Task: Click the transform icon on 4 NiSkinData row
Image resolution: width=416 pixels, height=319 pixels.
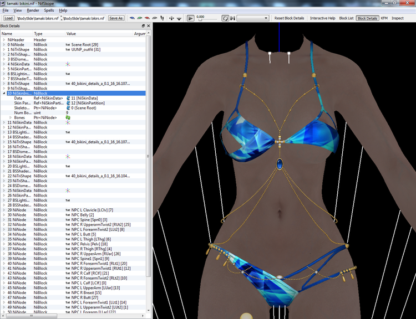Action: (x=68, y=64)
